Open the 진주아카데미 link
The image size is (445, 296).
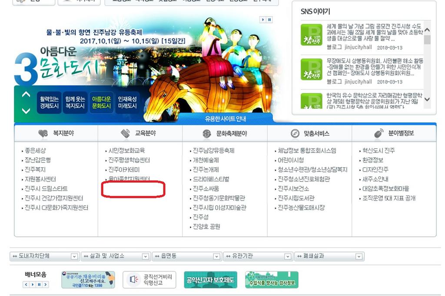tap(124, 169)
